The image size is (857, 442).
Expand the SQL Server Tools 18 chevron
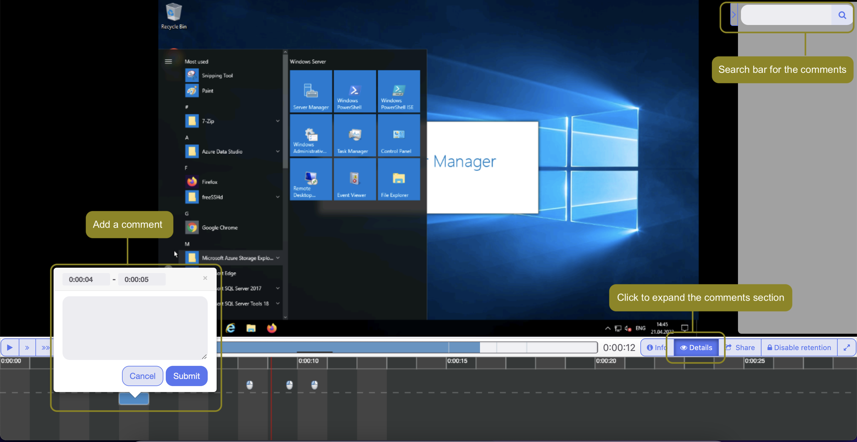click(x=277, y=303)
